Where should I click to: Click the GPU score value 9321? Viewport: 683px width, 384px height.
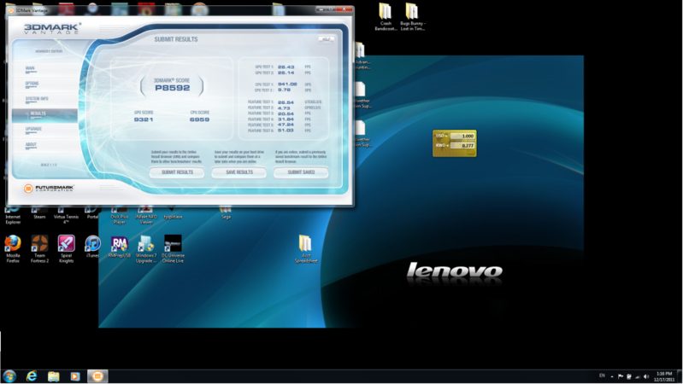144,119
